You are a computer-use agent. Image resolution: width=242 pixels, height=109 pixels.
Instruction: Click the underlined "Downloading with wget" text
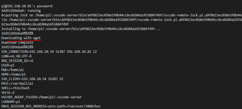pos(21,38)
